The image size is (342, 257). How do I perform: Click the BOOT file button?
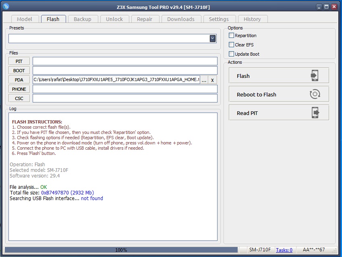(19, 71)
